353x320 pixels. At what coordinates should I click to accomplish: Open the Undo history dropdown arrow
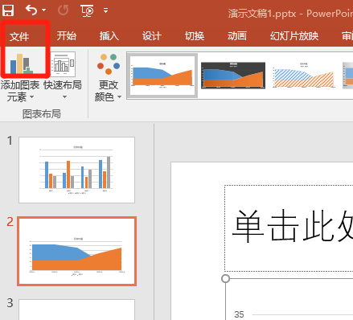click(44, 10)
